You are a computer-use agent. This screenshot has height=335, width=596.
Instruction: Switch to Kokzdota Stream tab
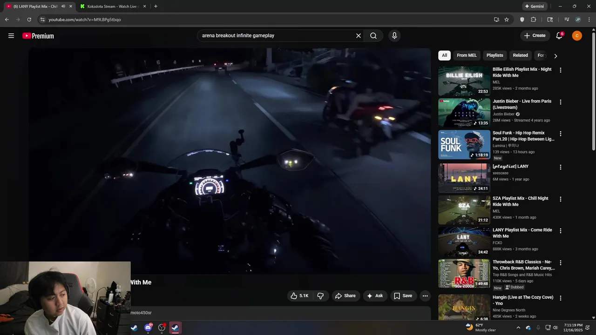pos(113,7)
